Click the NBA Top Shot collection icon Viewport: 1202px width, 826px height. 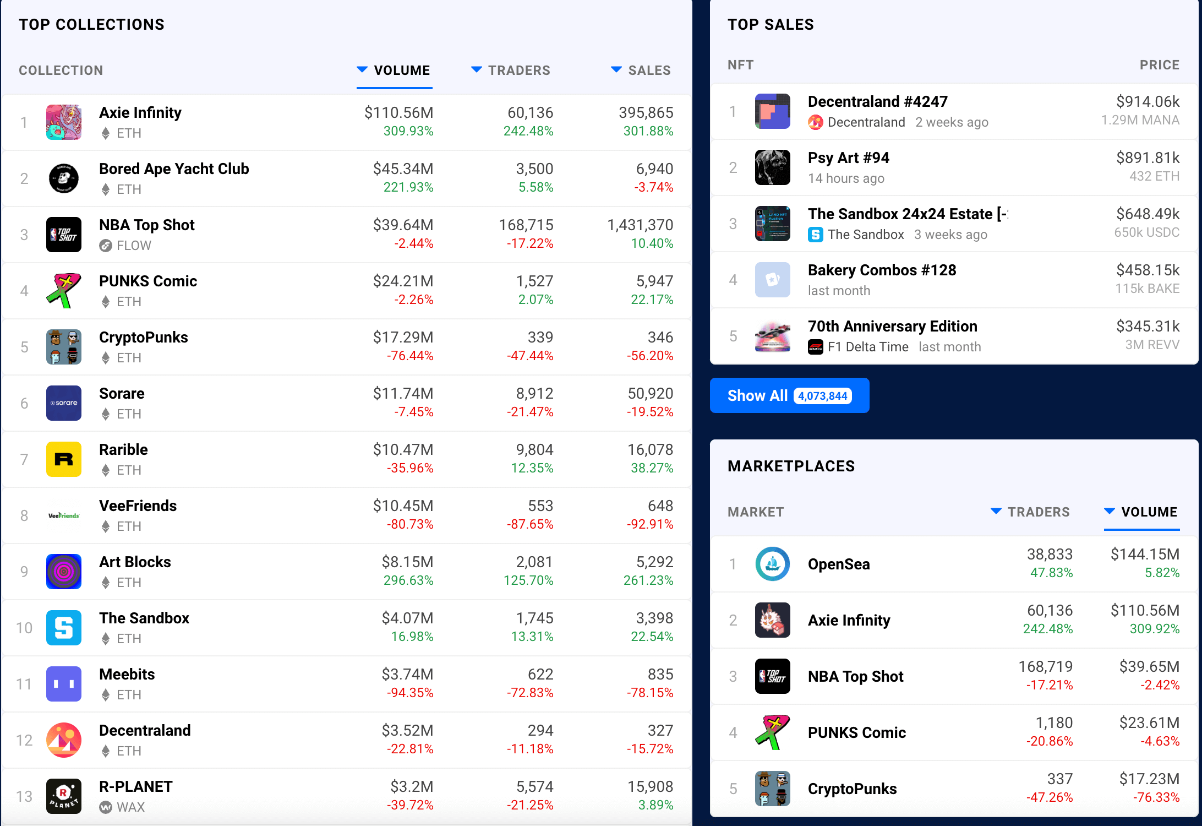pyautogui.click(x=64, y=235)
